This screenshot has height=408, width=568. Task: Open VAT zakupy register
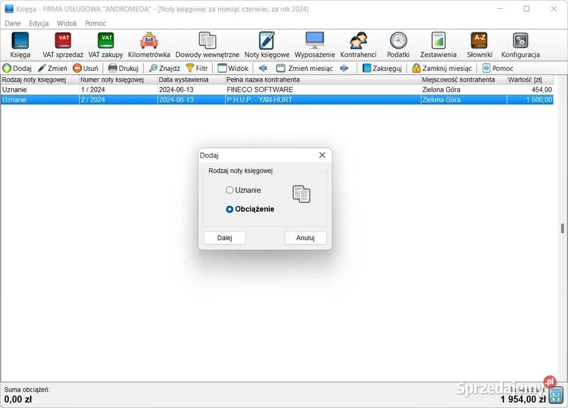tap(105, 45)
